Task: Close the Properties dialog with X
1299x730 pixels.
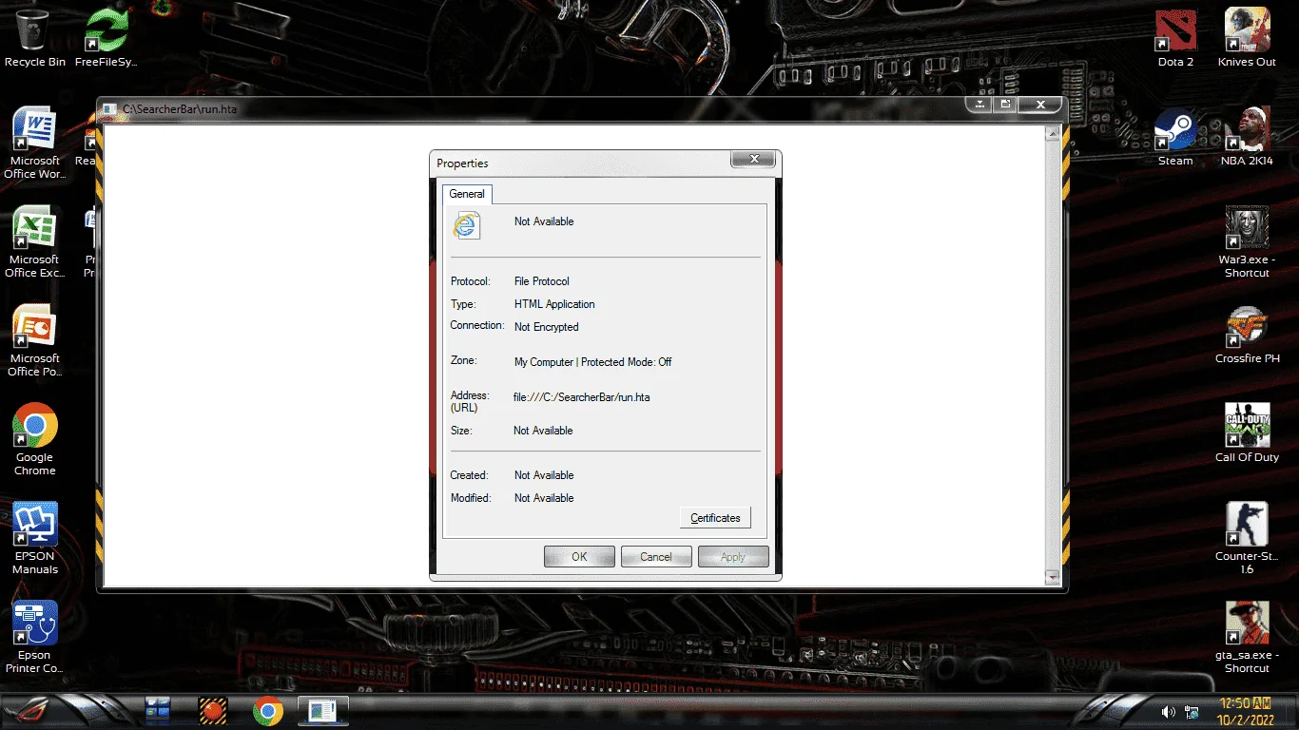Action: [754, 160]
